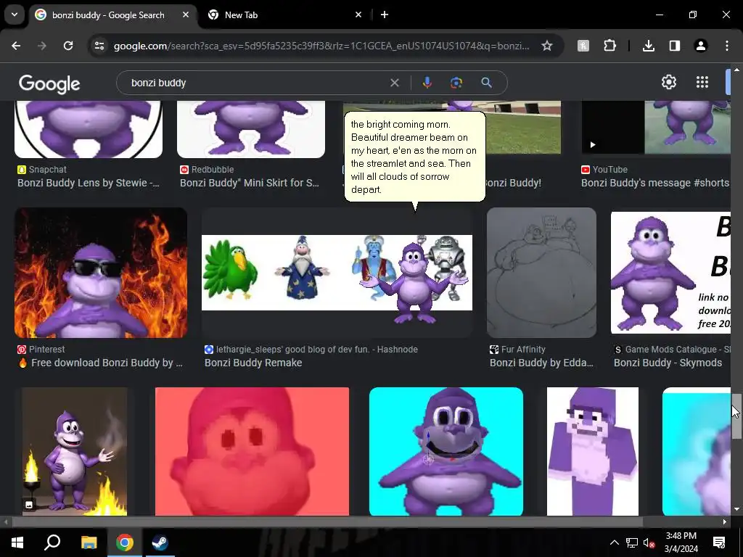Open the Bonzi Buddy Remake Hashnode link
The height and width of the screenshot is (557, 743).
click(253, 363)
